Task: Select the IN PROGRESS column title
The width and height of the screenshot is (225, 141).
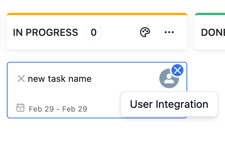Action: (45, 32)
